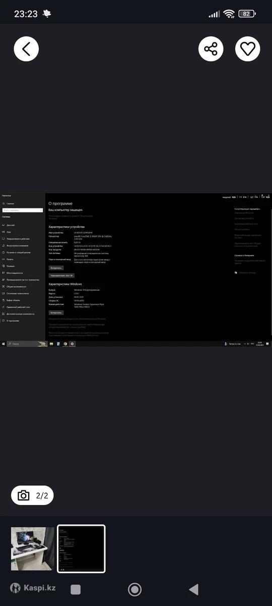Tap the Android square recents button
Screen dimensions: 272x606
(76, 589)
